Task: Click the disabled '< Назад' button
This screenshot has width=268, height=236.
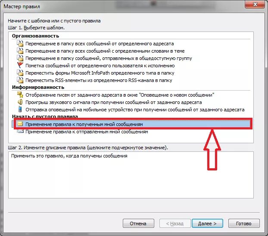Action: pos(175,223)
